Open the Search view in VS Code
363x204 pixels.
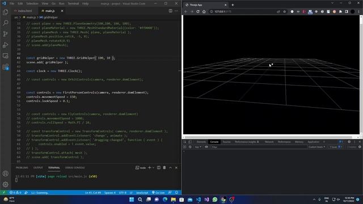5,23
